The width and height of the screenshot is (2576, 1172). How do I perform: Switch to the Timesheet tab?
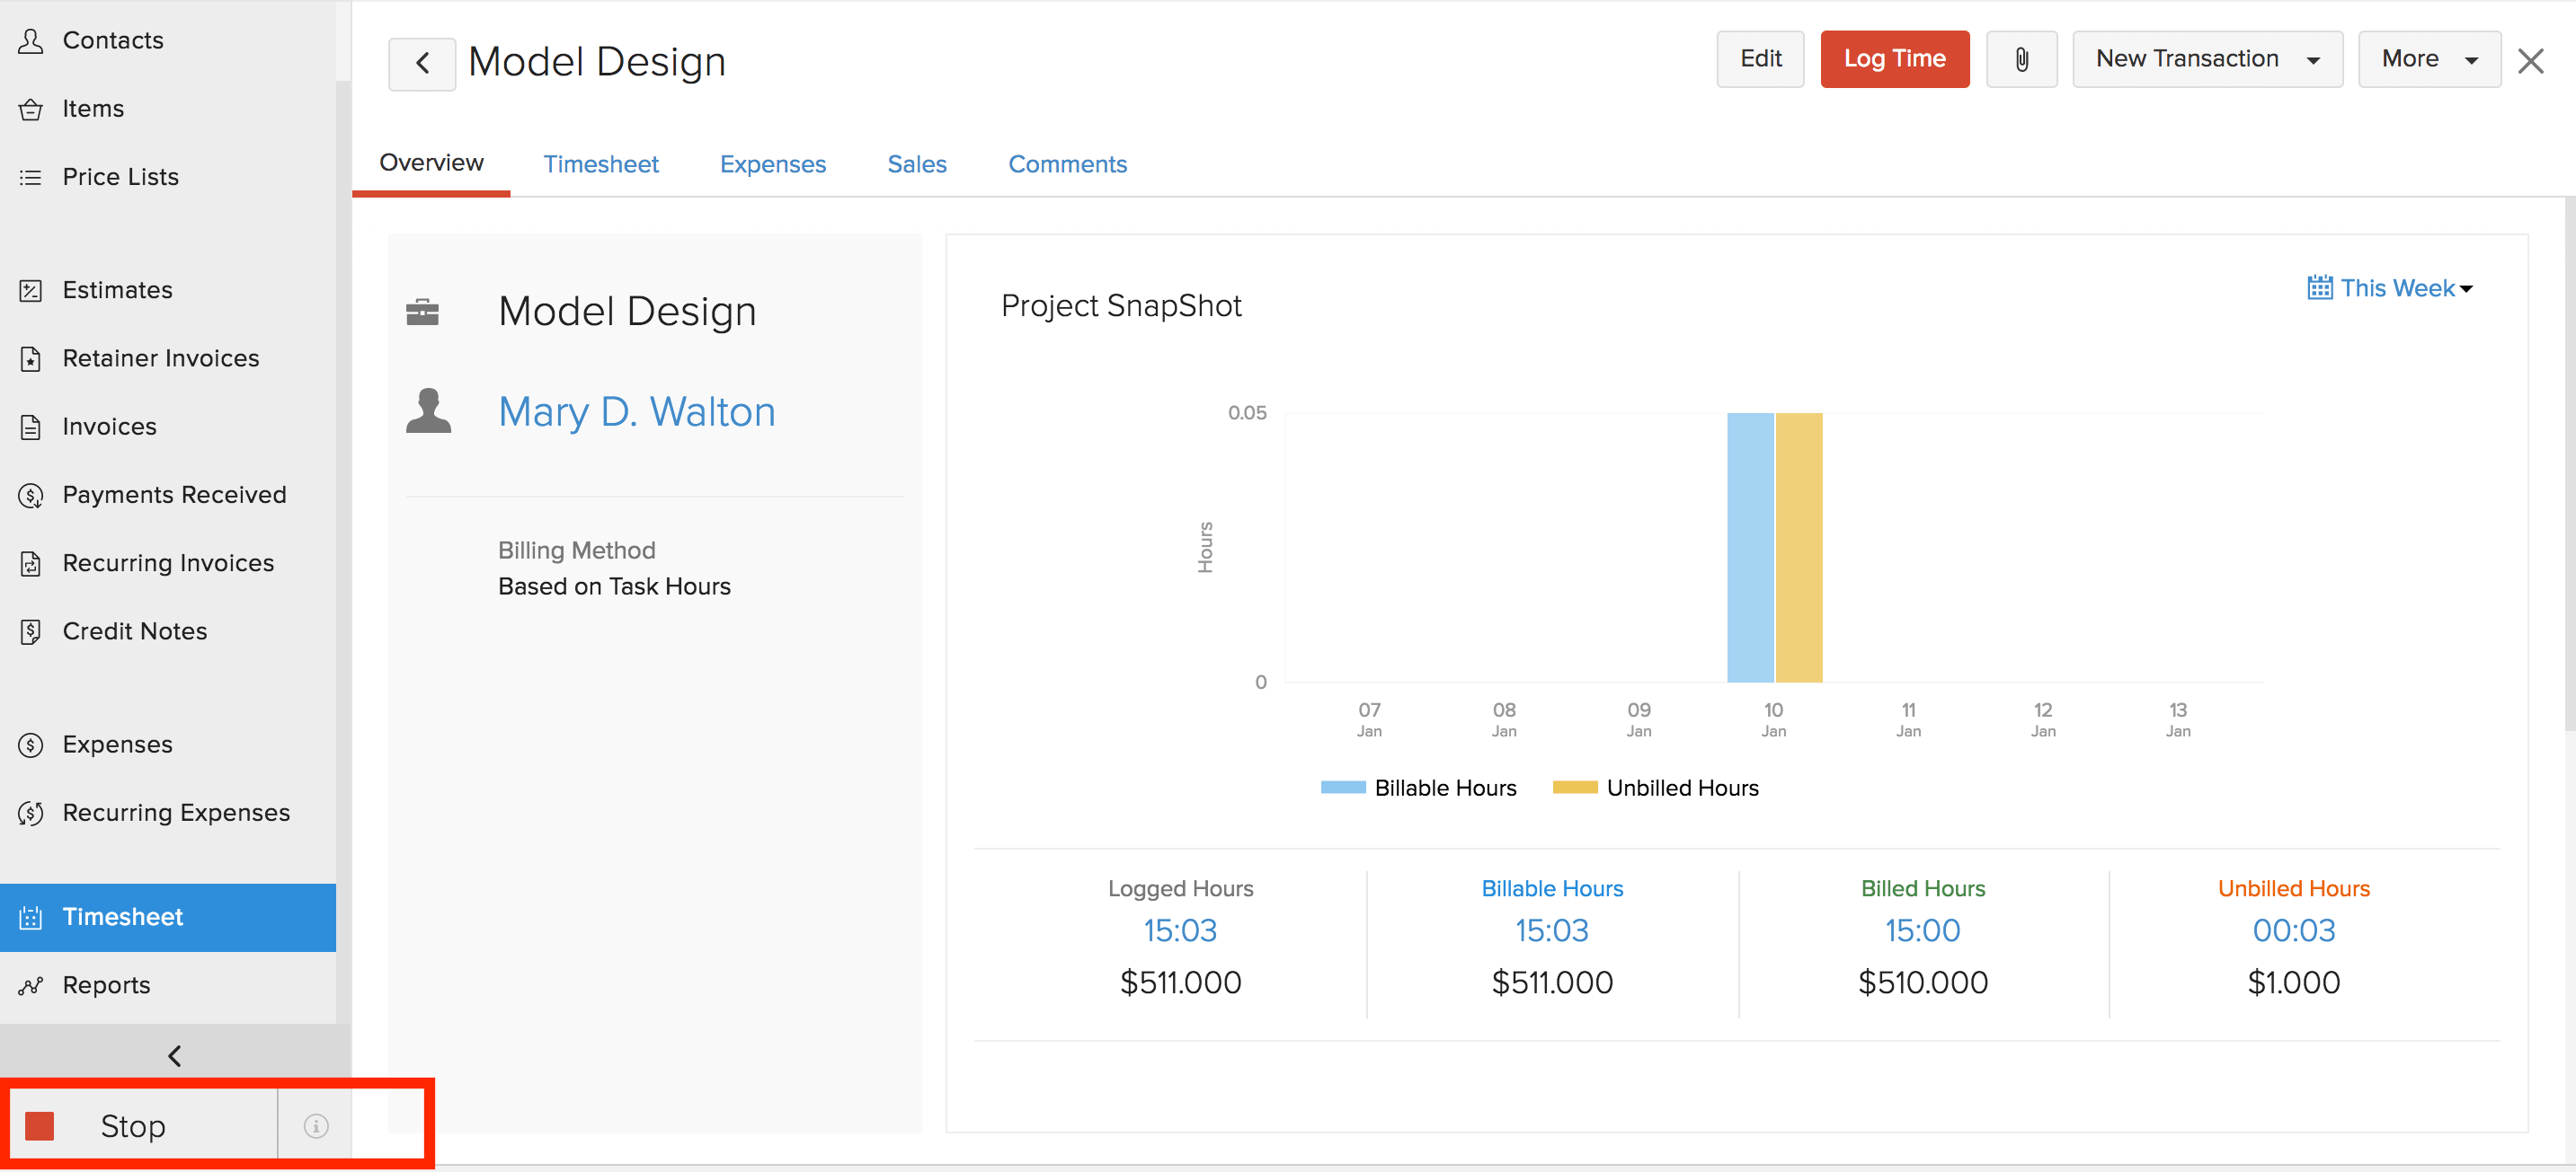[600, 165]
